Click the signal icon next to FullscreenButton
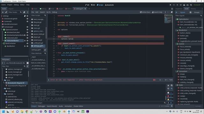 tap(25, 41)
